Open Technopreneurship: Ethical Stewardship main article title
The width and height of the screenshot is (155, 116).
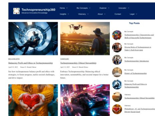tap(78, 63)
